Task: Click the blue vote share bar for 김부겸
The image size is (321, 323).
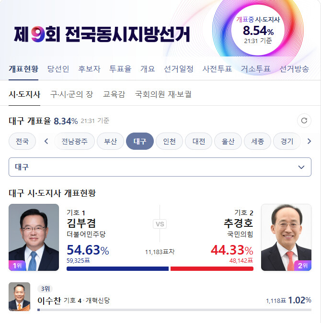Action: click(x=117, y=268)
